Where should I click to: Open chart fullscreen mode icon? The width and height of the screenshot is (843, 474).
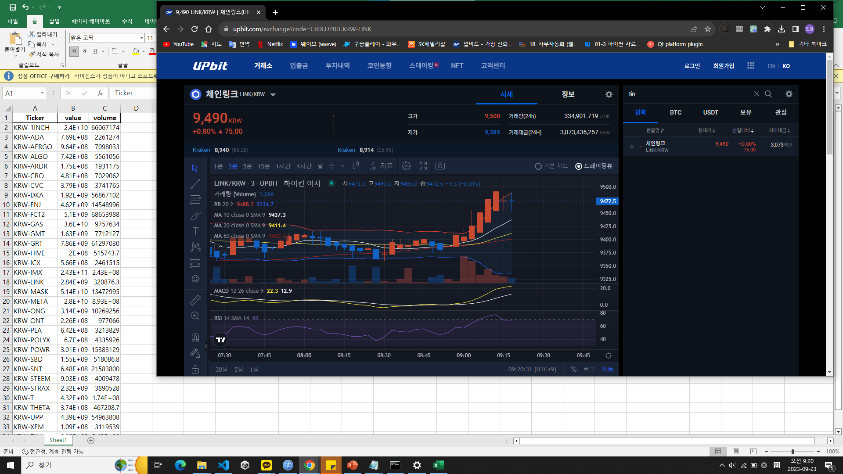click(423, 166)
